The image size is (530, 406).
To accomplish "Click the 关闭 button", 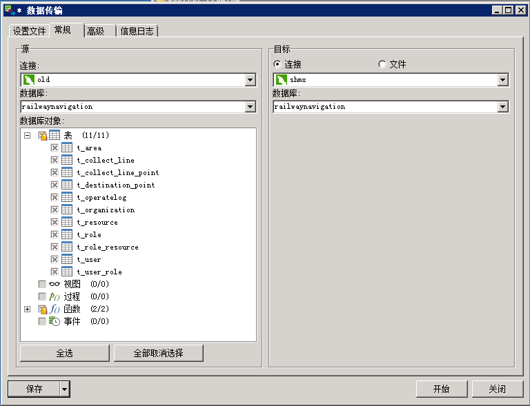I will (x=498, y=389).
